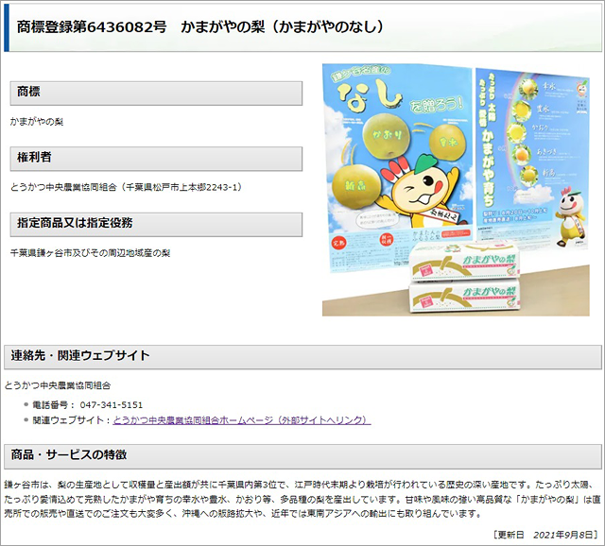This screenshot has width=605, height=546.
Task: Open the とうかつ中央農業協同組合ホームページ external link
Action: (242, 420)
